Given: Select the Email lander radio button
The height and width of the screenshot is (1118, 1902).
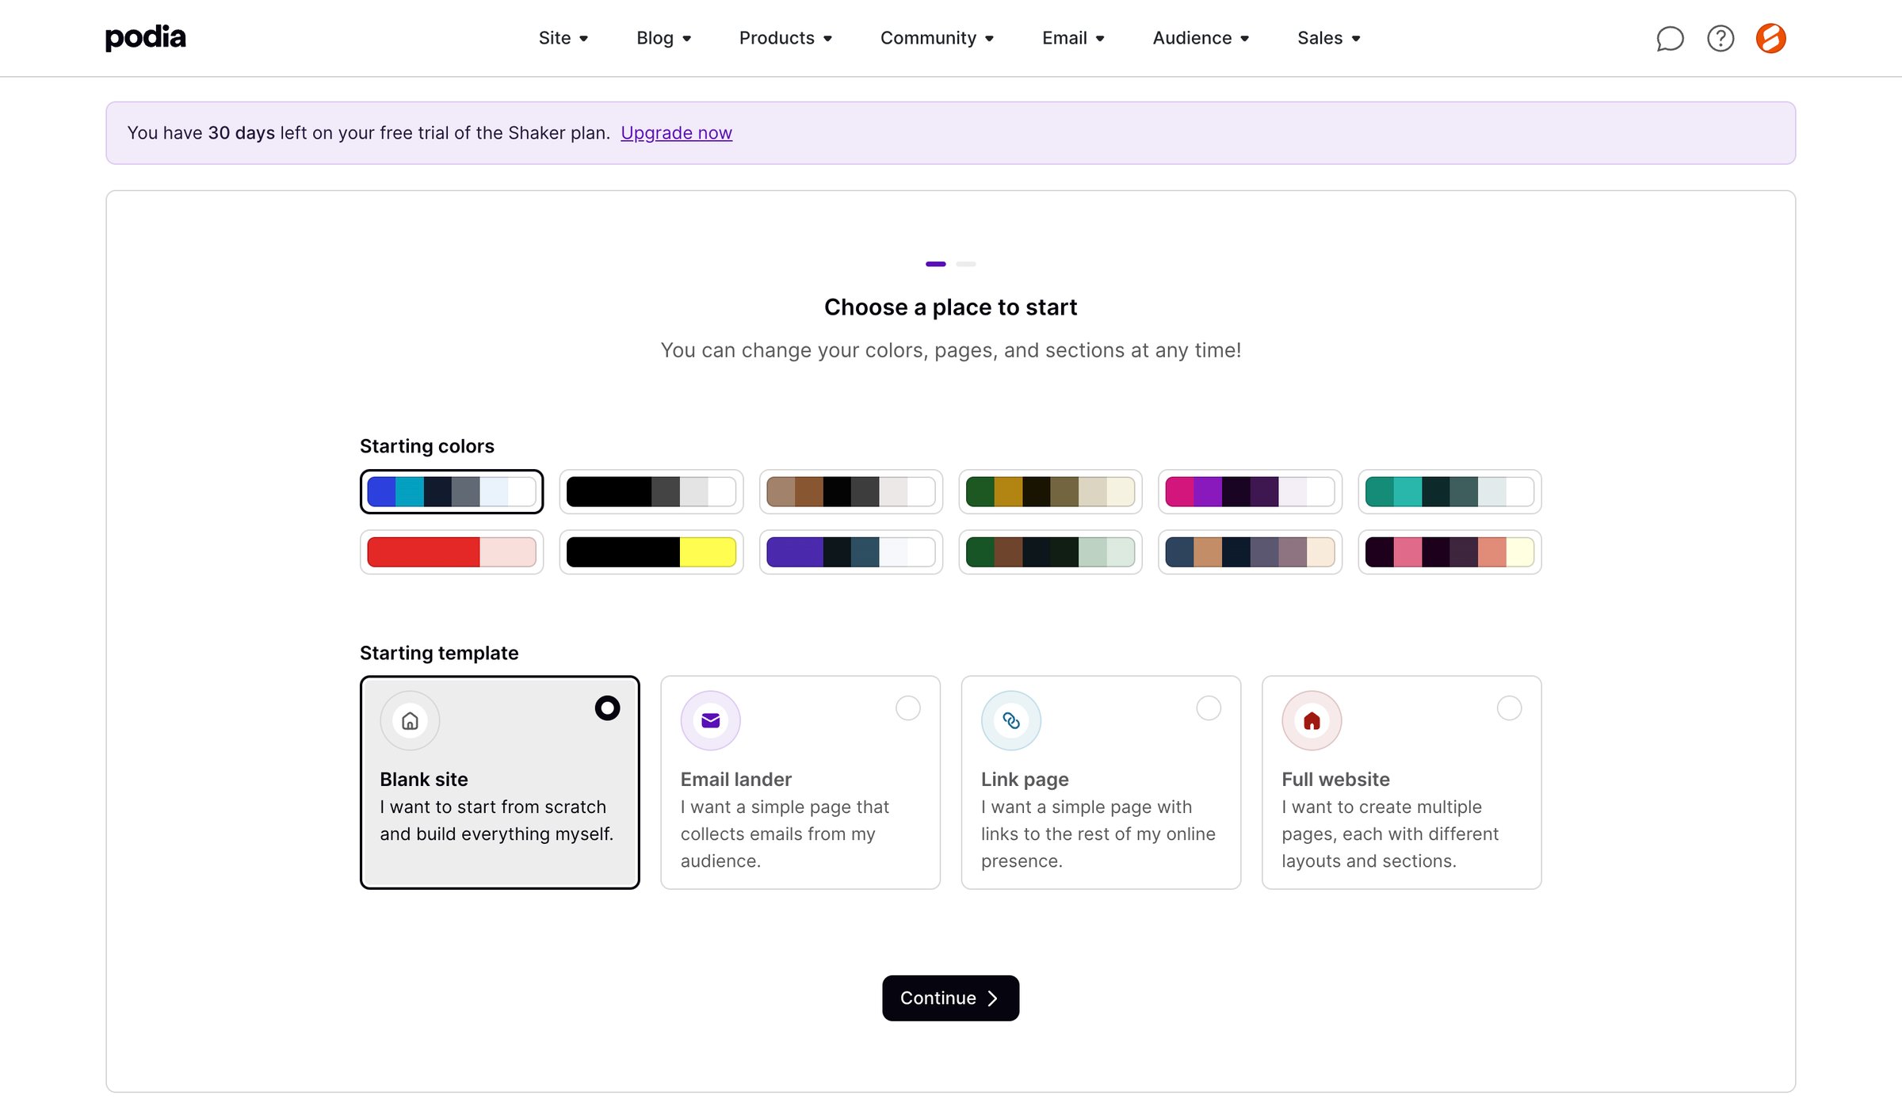Looking at the screenshot, I should pyautogui.click(x=908, y=708).
